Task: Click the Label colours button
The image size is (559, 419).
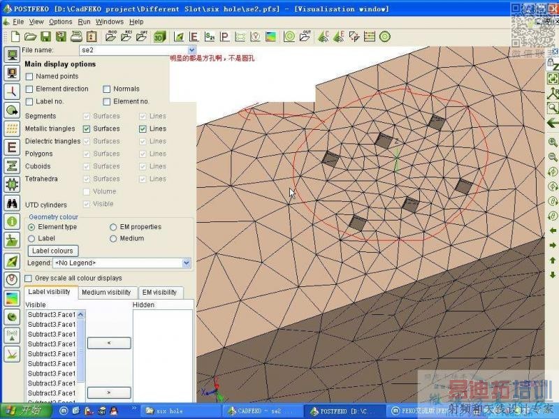Action: click(53, 251)
